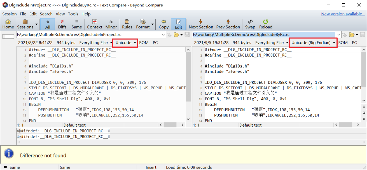
Task: Click line 7 IDD_DLG_INCLUDE_IN_PROJECT in left pane
Action: click(87, 83)
